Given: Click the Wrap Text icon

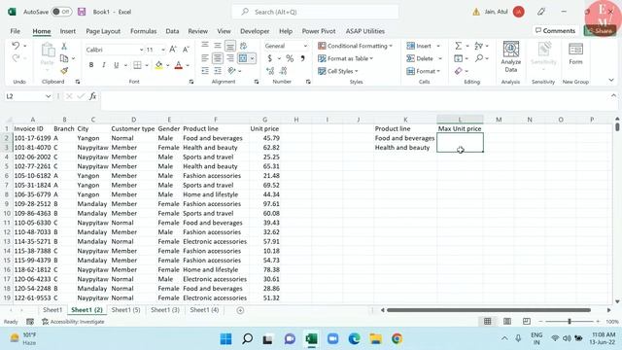Looking at the screenshot, I should (x=243, y=46).
